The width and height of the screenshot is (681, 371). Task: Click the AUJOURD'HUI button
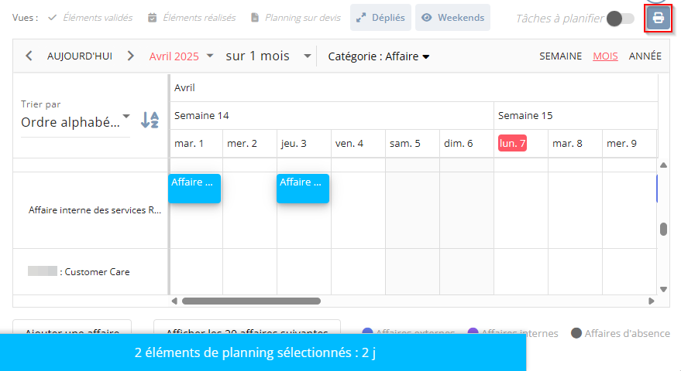80,56
